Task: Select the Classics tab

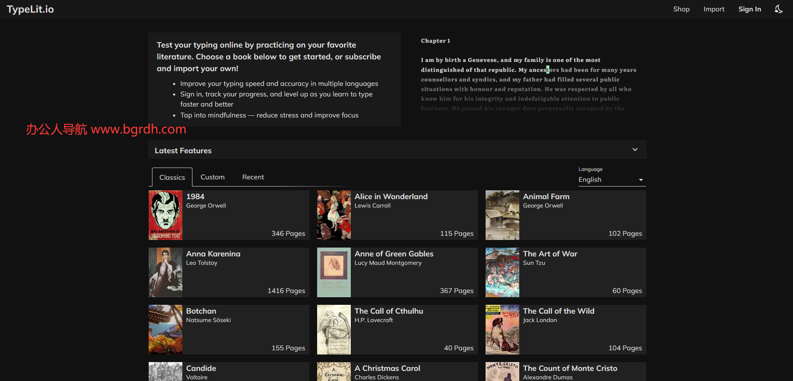Action: click(x=172, y=177)
